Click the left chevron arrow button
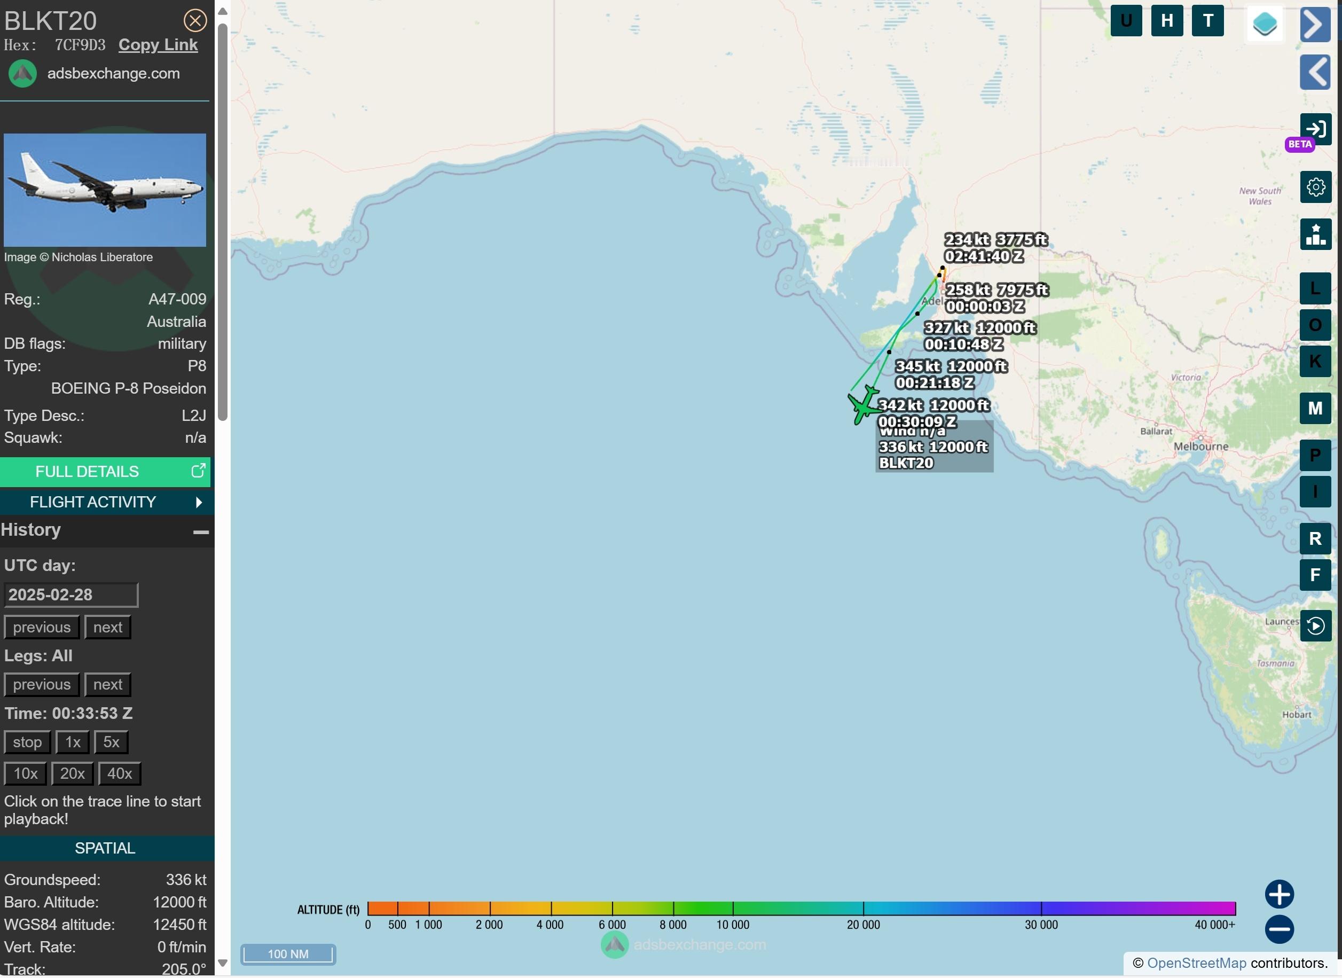1342x978 pixels. 1315,72
